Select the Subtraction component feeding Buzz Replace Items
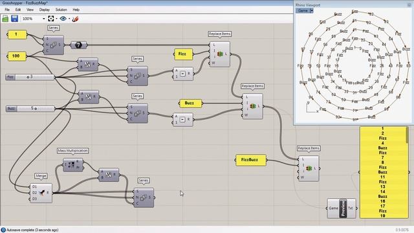 pyautogui.click(x=183, y=120)
